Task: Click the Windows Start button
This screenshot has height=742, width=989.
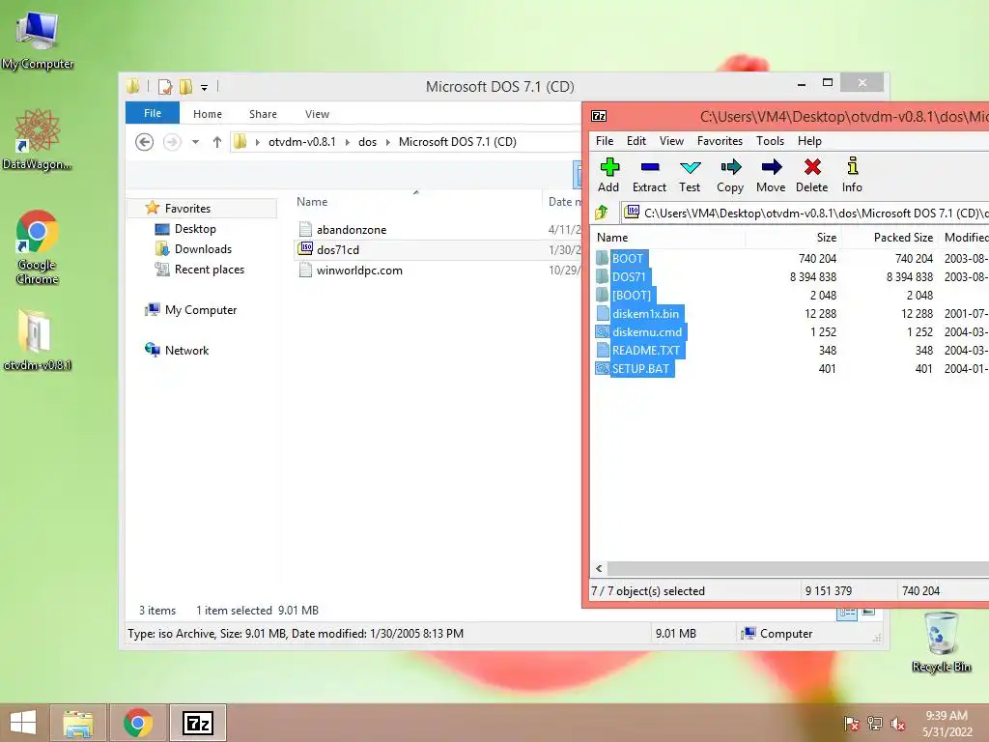Action: pos(23,723)
